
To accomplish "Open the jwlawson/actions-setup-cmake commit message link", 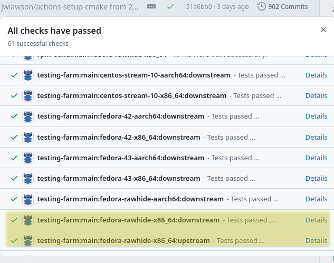I will tap(70, 7).
